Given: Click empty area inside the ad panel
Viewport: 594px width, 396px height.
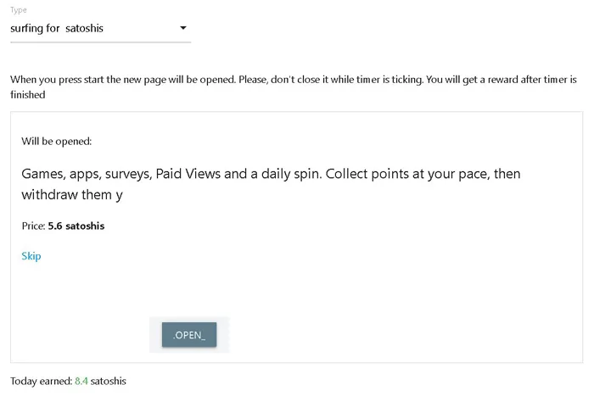Looking at the screenshot, I should tap(378, 284).
